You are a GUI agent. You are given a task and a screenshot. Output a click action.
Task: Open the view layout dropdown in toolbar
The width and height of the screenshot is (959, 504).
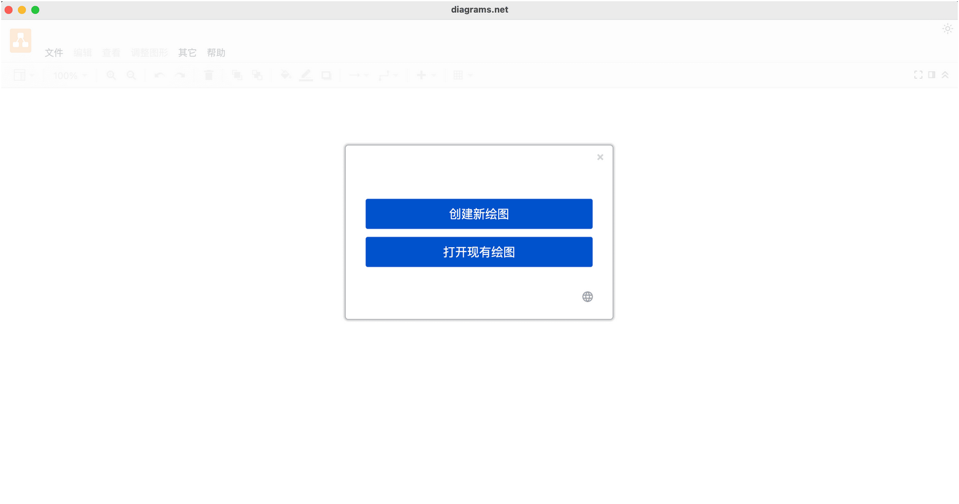tap(24, 75)
